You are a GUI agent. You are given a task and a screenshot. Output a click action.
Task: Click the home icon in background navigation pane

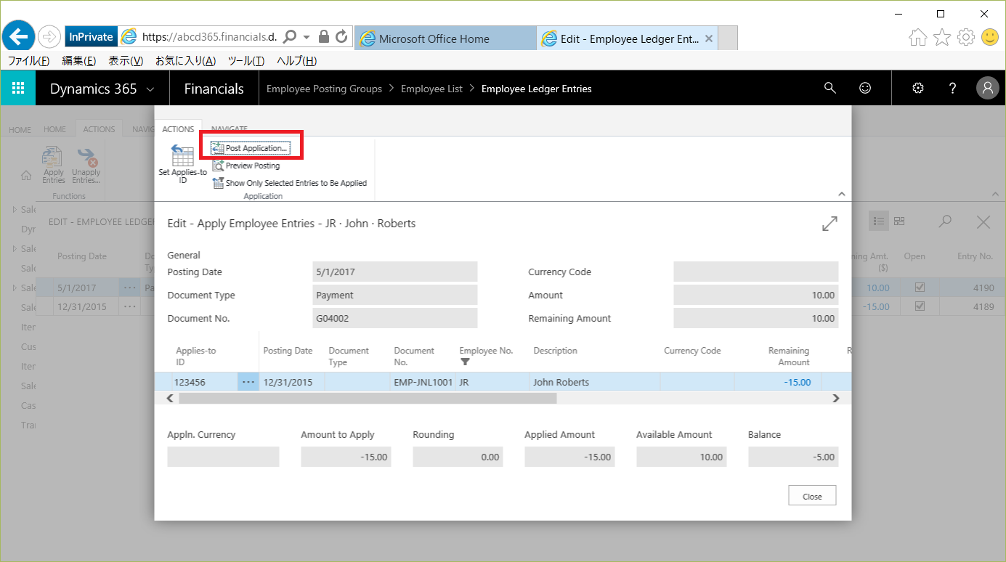coord(26,176)
